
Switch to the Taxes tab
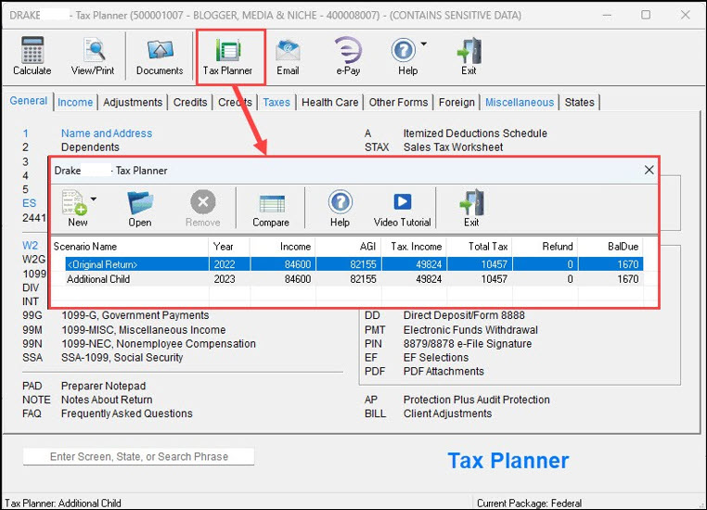pos(276,102)
